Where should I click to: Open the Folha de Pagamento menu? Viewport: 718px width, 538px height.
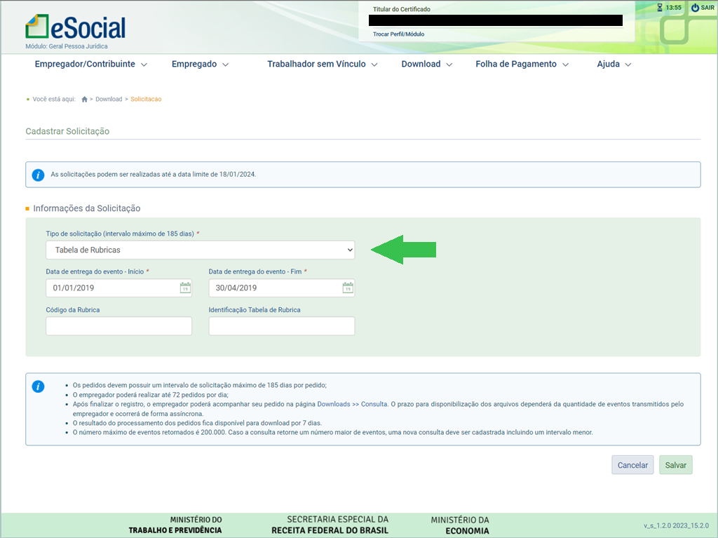pos(522,65)
